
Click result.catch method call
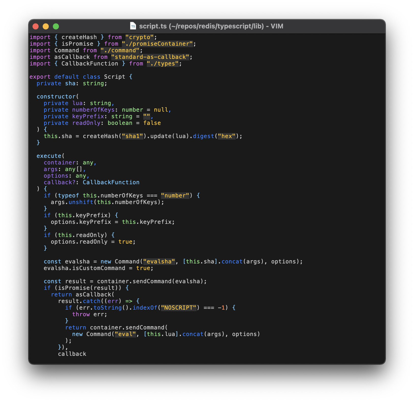(x=79, y=301)
